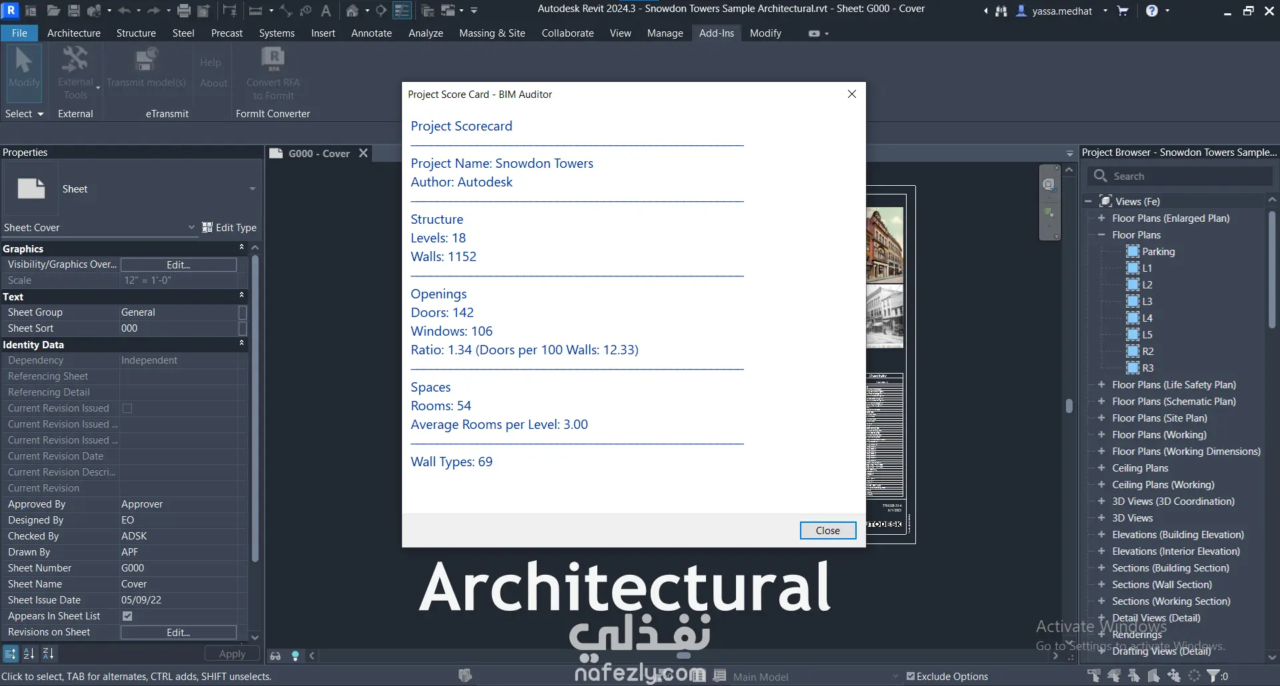Sort properties alphabetically descending
Screen dimensions: 1280x686
[48, 654]
